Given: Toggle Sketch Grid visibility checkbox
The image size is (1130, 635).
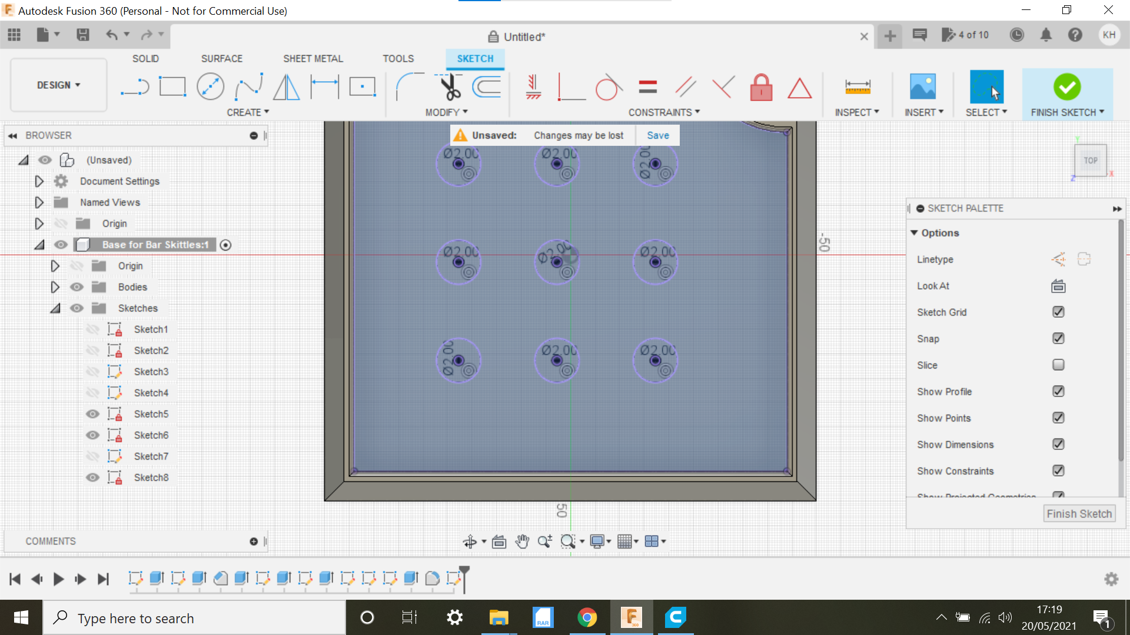Looking at the screenshot, I should point(1058,312).
